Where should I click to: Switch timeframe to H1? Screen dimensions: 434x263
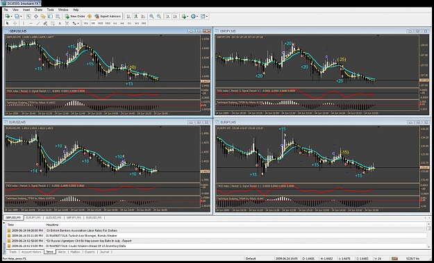[115, 24]
